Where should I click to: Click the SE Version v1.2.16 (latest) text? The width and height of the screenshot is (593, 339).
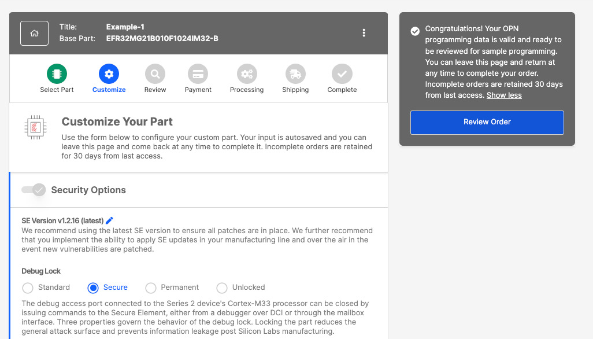point(62,220)
